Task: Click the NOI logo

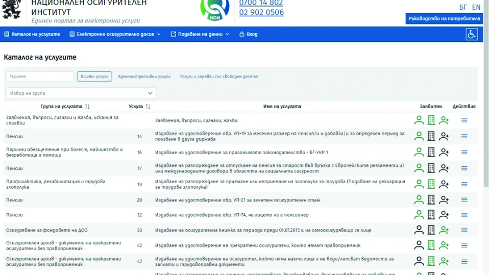Action: pos(214,9)
